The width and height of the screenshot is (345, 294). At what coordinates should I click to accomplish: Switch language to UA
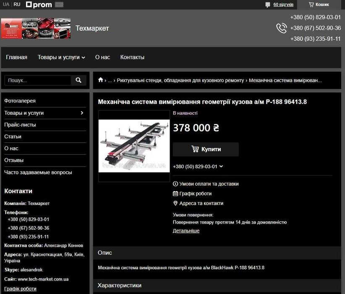click(x=6, y=4)
